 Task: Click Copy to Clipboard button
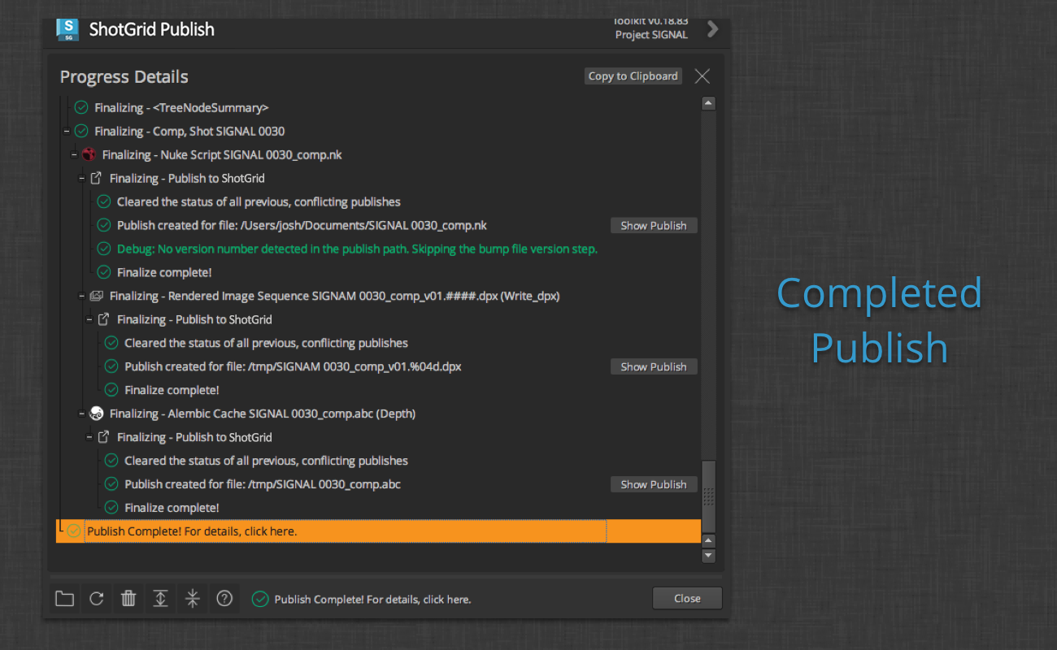(x=633, y=76)
